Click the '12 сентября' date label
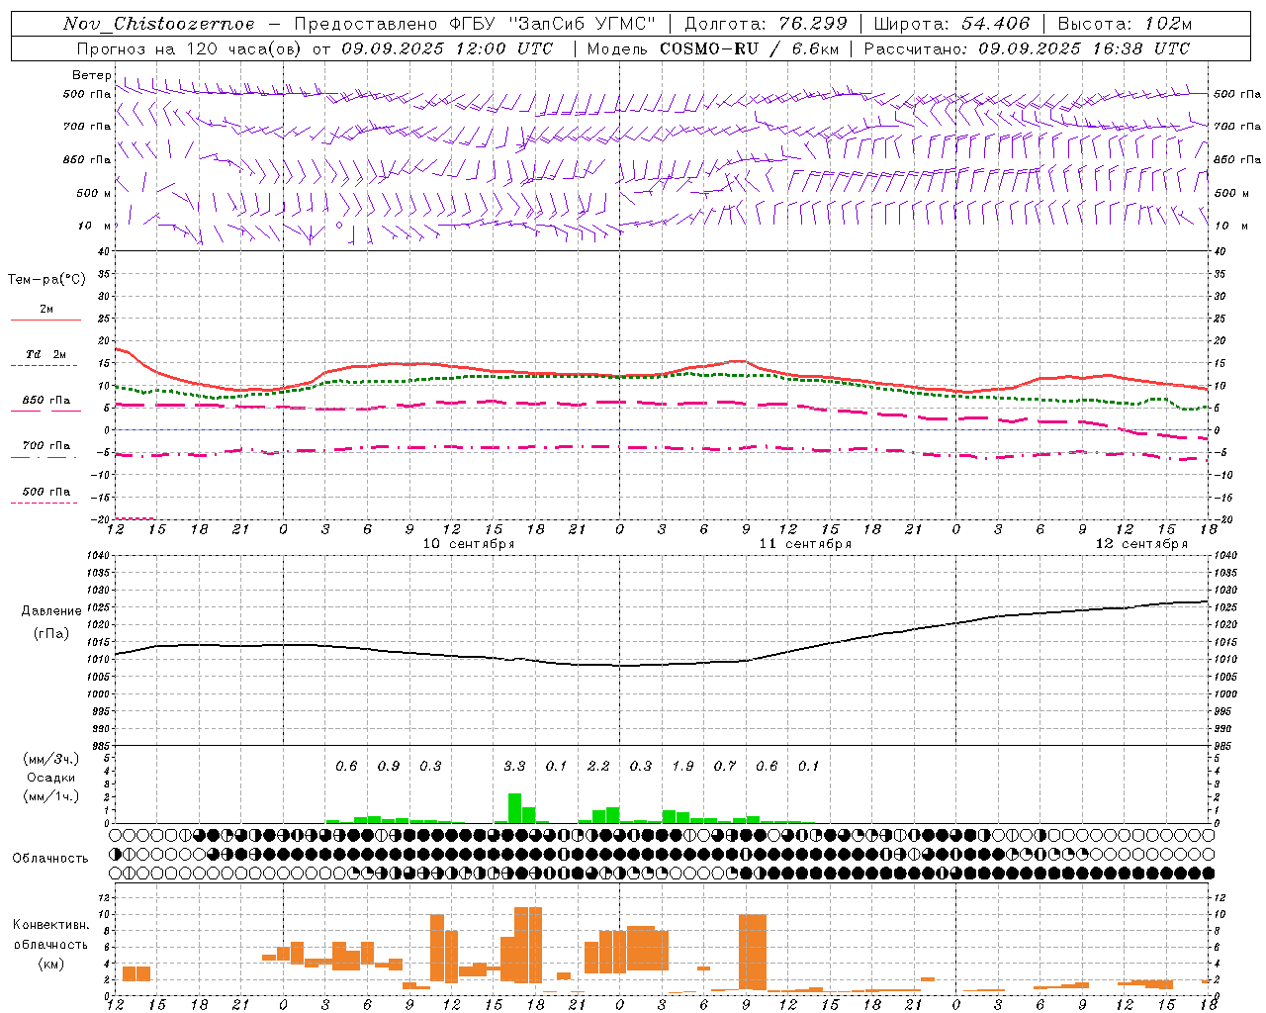Viewport: 1266px width, 1013px height. [1141, 544]
